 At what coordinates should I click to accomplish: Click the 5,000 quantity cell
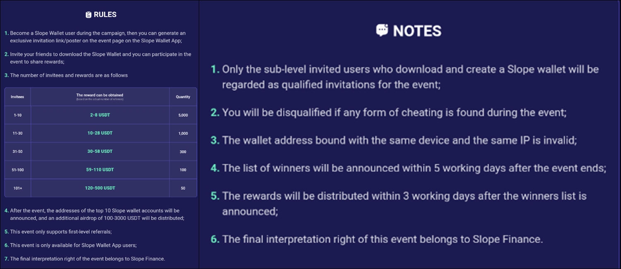(183, 115)
